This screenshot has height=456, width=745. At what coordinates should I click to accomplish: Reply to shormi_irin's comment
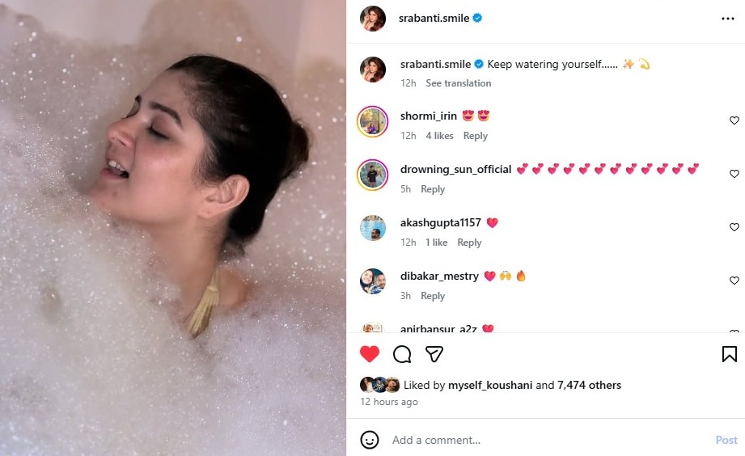pos(475,136)
